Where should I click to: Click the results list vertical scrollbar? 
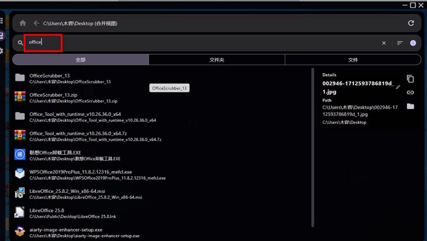click(313, 147)
